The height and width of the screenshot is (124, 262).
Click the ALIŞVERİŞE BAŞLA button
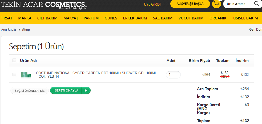pos(190,4)
